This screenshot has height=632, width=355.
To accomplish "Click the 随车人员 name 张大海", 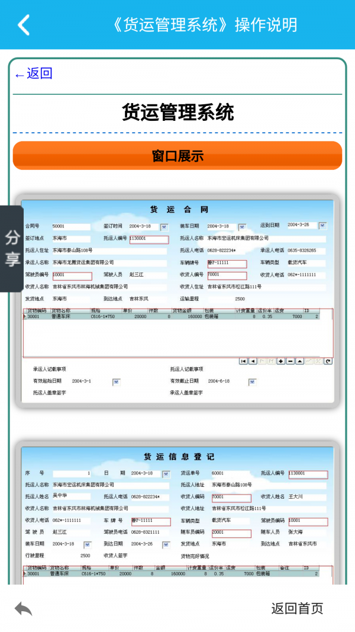I will pos(295,532).
